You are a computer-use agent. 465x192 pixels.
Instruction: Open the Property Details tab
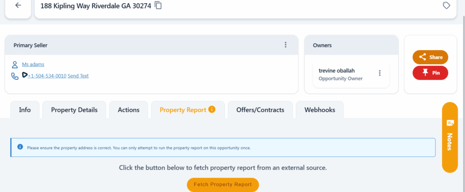tap(74, 110)
